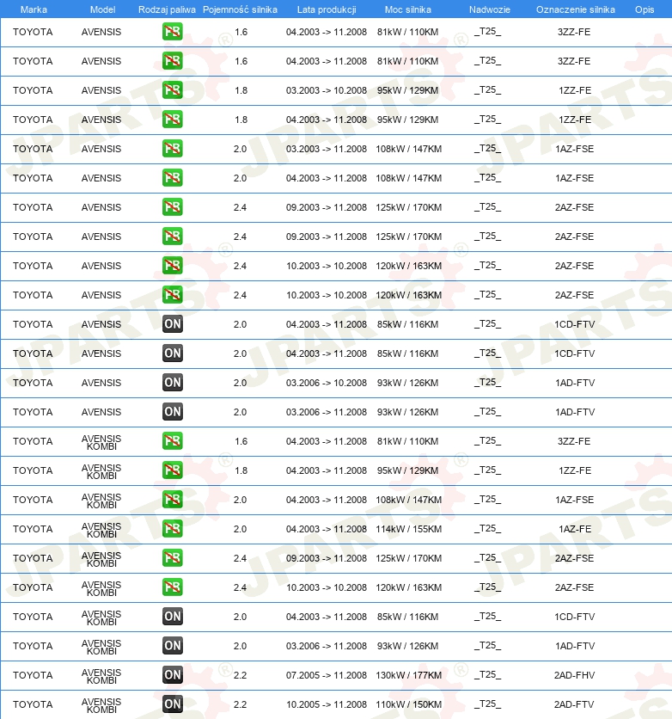Click petrol icon in 2.0 03.2003 1AZ-FSE row
Image resolution: width=672 pixels, height=719 pixels.
coord(172,149)
